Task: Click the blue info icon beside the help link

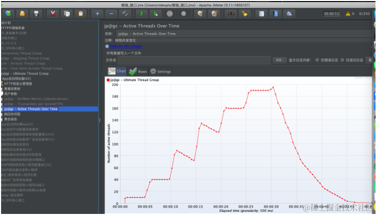Action: [107, 46]
